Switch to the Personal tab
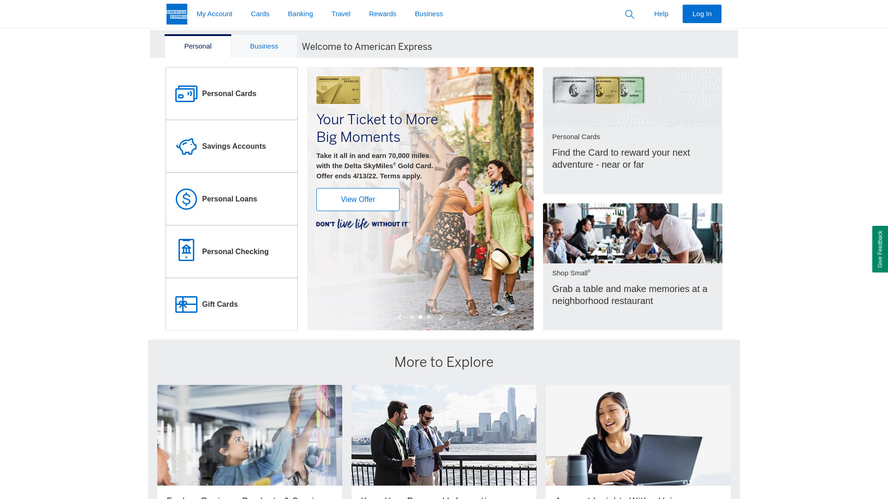The height and width of the screenshot is (499, 888). tap(198, 46)
